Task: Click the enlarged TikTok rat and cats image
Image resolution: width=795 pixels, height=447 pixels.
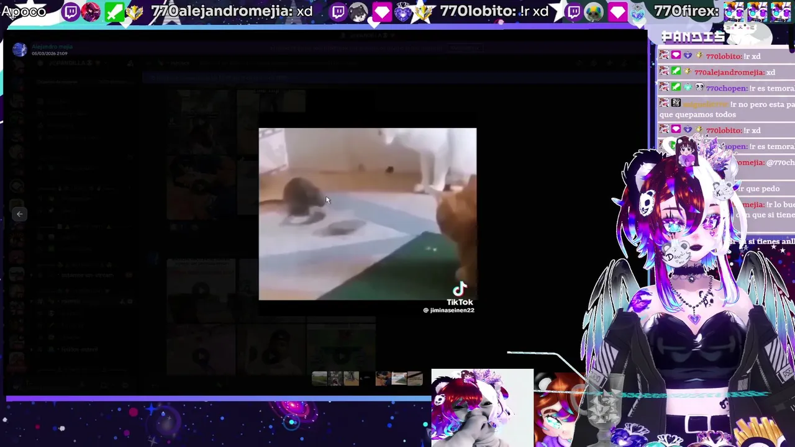Action: (368, 214)
